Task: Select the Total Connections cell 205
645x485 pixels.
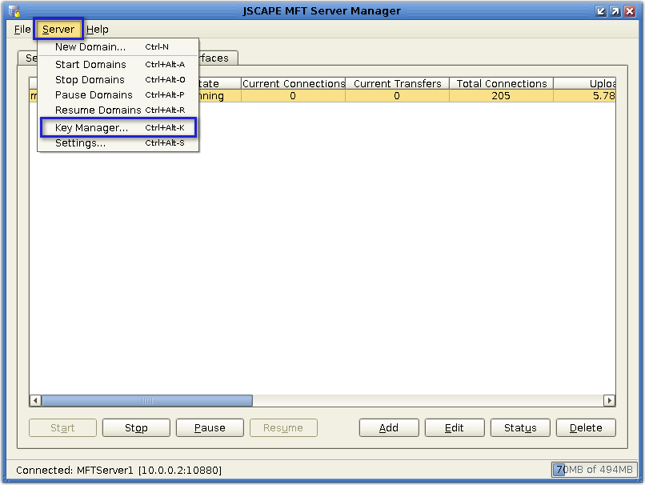Action: pos(502,96)
